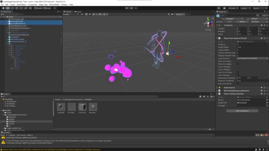Select the Hand tool in the toolbar
The image size is (269, 151).
coord(3,8)
